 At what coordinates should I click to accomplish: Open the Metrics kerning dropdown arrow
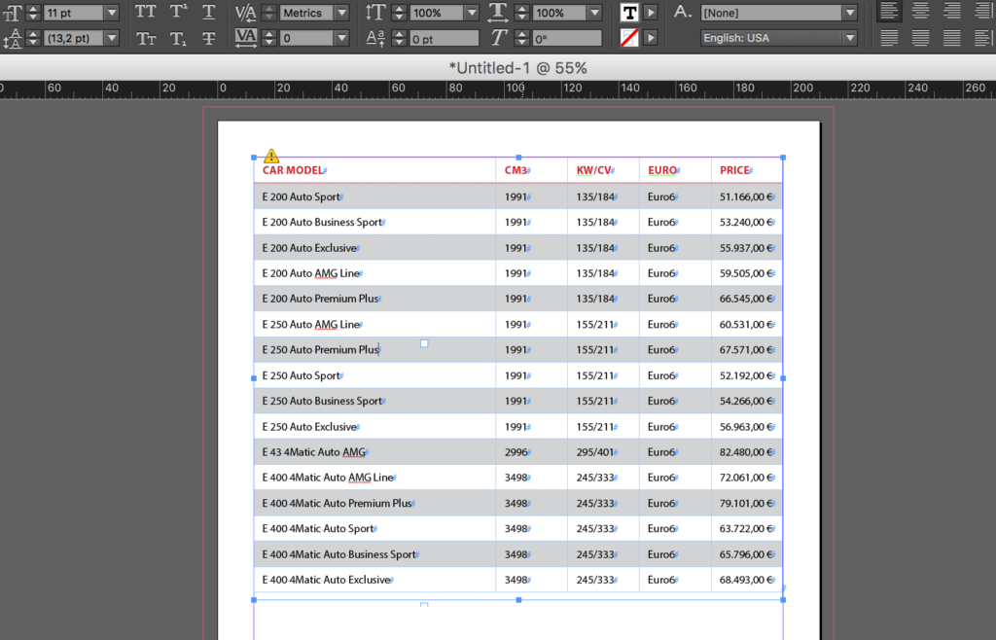tap(341, 13)
